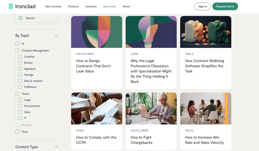Click into the Search input field

click(x=39, y=18)
